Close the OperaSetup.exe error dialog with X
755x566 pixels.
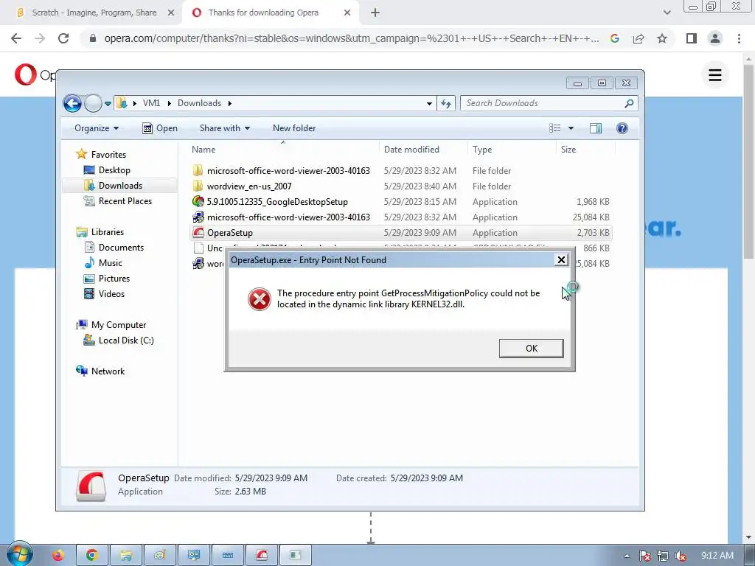point(561,260)
